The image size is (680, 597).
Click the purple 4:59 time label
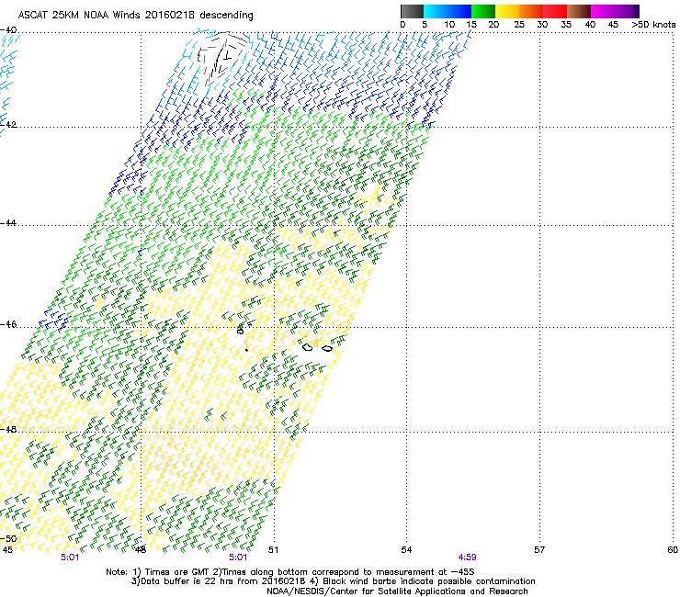click(467, 558)
